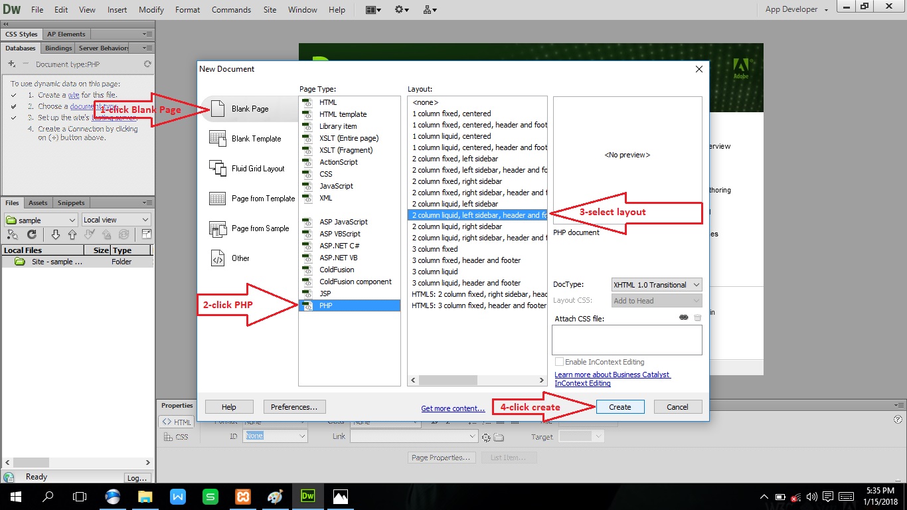Click the plus icon in Databases panel
The image size is (907, 510).
pos(12,64)
